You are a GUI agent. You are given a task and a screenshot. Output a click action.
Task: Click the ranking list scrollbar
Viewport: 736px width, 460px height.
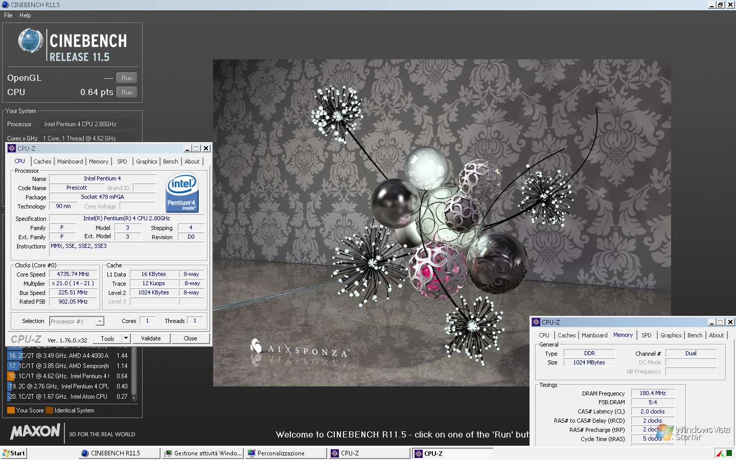(134, 374)
